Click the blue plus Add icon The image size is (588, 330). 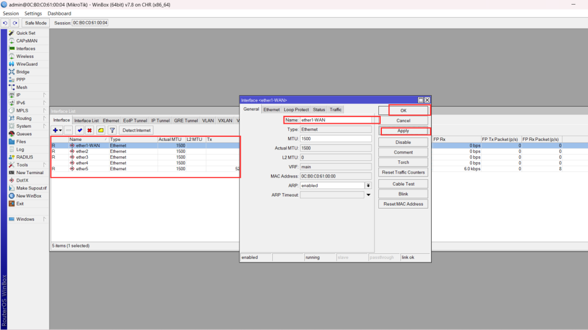56,131
